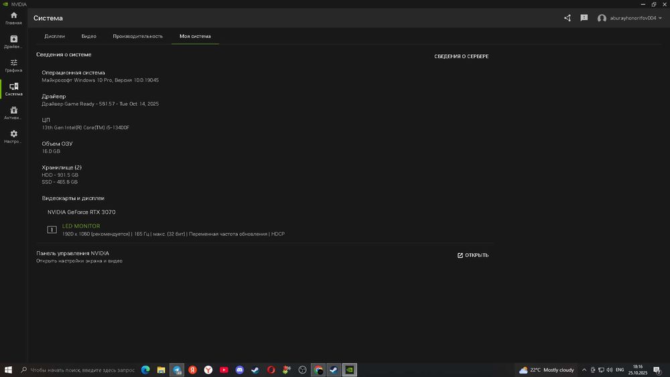Switch to the Производительность tab
Image resolution: width=670 pixels, height=377 pixels.
point(137,36)
